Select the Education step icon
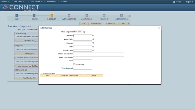This screenshot has width=195, height=110. pos(51,16)
